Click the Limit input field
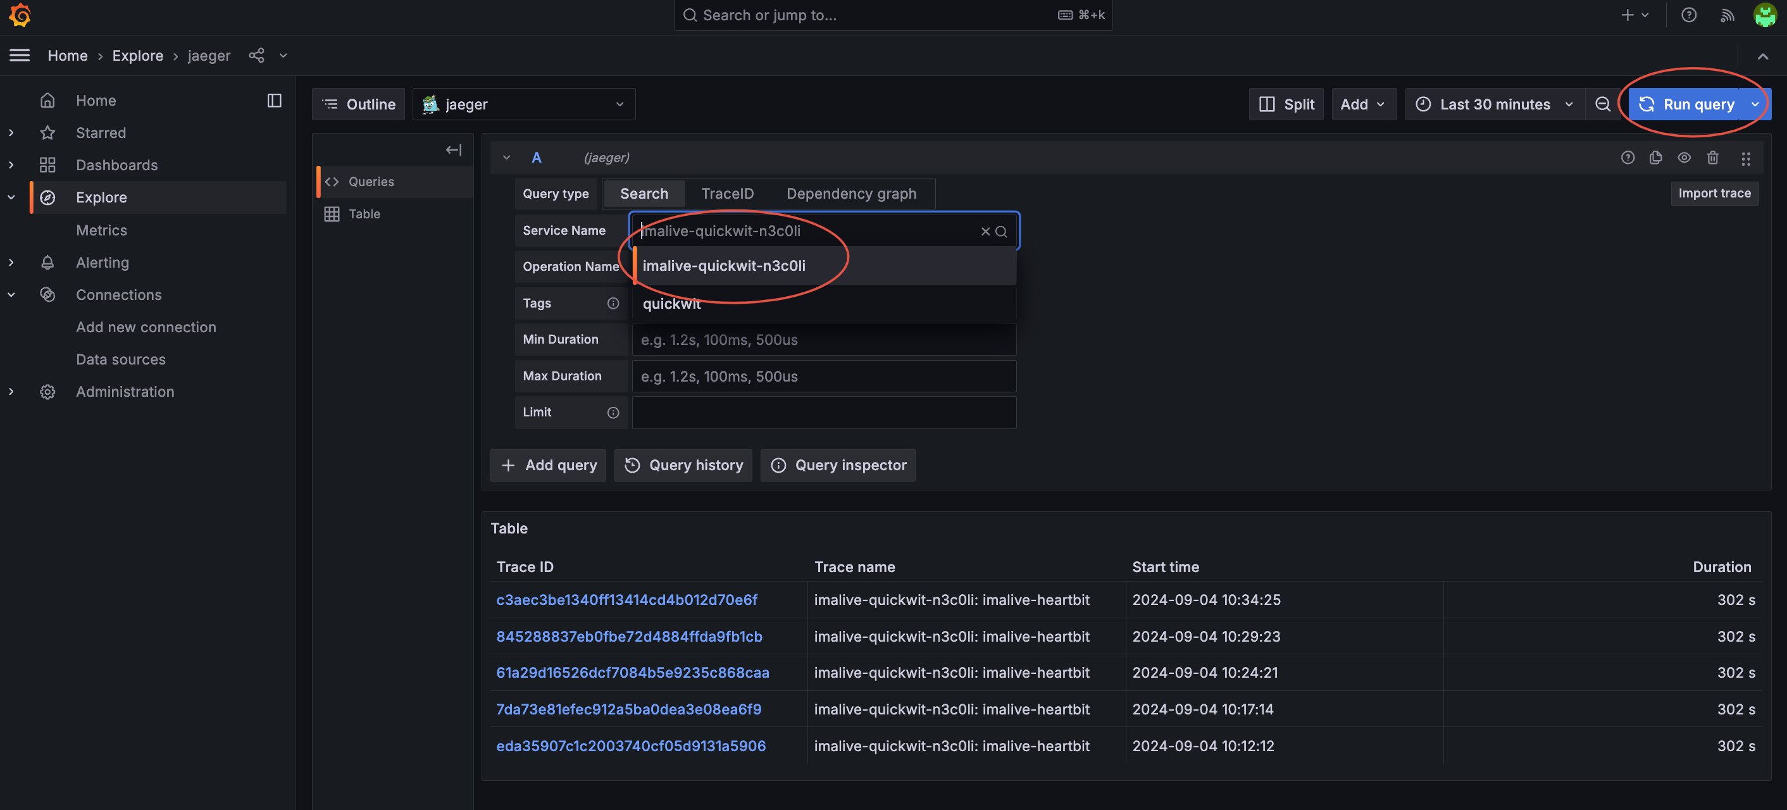The width and height of the screenshot is (1787, 810). click(824, 413)
